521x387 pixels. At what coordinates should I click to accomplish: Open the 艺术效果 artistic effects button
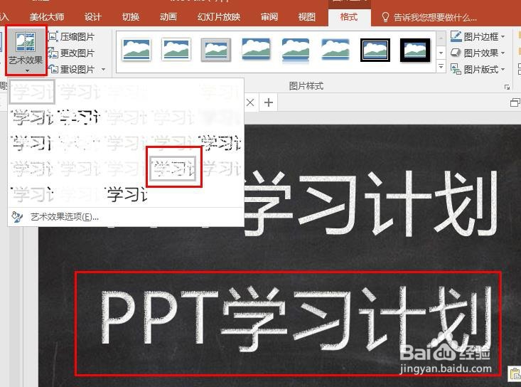coord(26,51)
